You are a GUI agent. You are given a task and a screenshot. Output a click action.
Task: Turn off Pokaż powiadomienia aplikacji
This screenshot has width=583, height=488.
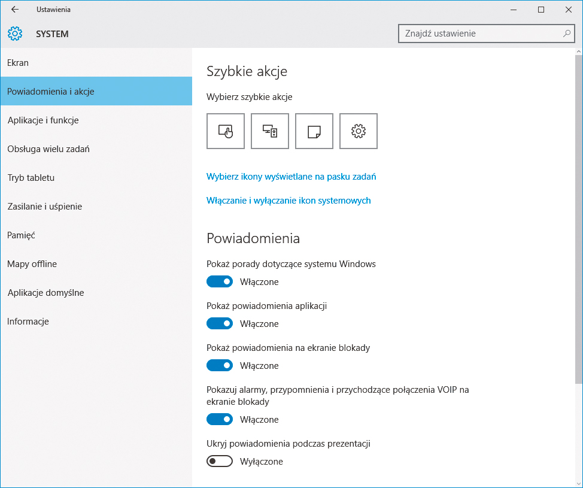pos(219,323)
